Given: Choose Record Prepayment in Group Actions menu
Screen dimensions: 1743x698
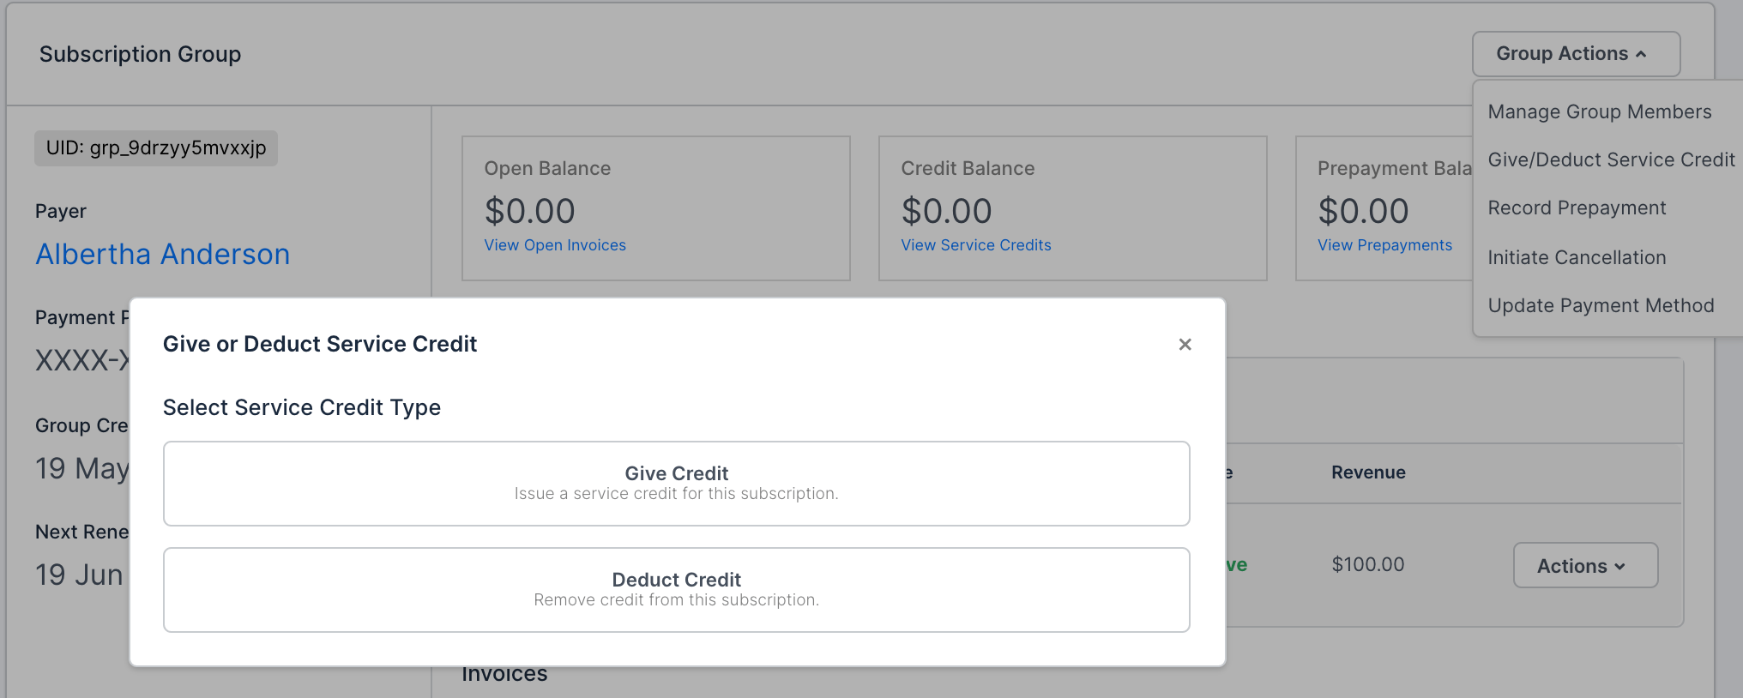Looking at the screenshot, I should [1577, 208].
